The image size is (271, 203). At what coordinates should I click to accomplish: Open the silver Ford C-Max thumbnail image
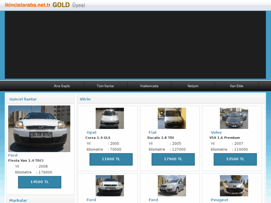coord(172,185)
